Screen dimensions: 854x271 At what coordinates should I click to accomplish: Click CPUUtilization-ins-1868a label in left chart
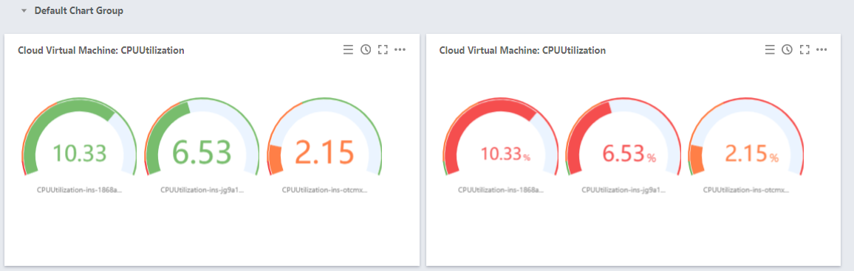click(80, 191)
